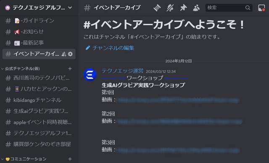269x163 pixels.
Task: Click the pencil icon next to チャンネルの編集
Action: tap(88, 48)
